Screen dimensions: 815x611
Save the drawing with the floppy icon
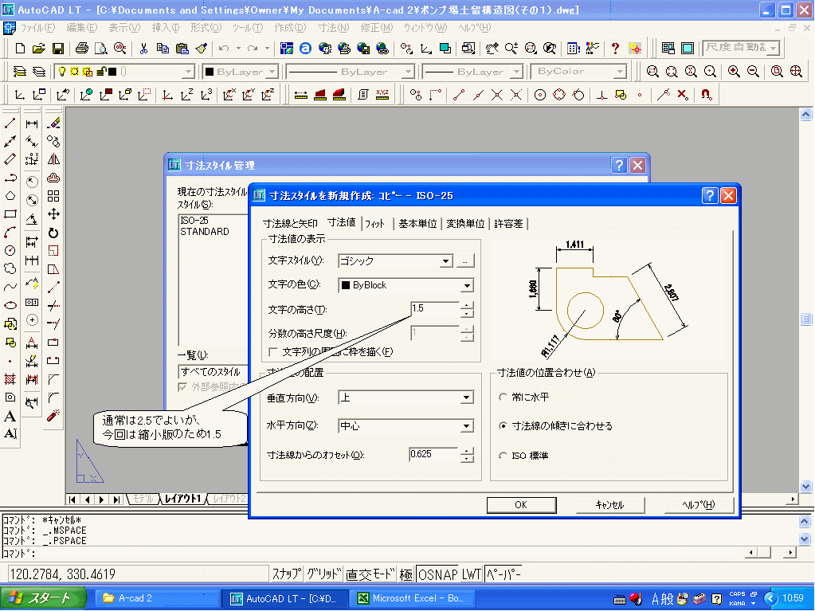[x=58, y=49]
